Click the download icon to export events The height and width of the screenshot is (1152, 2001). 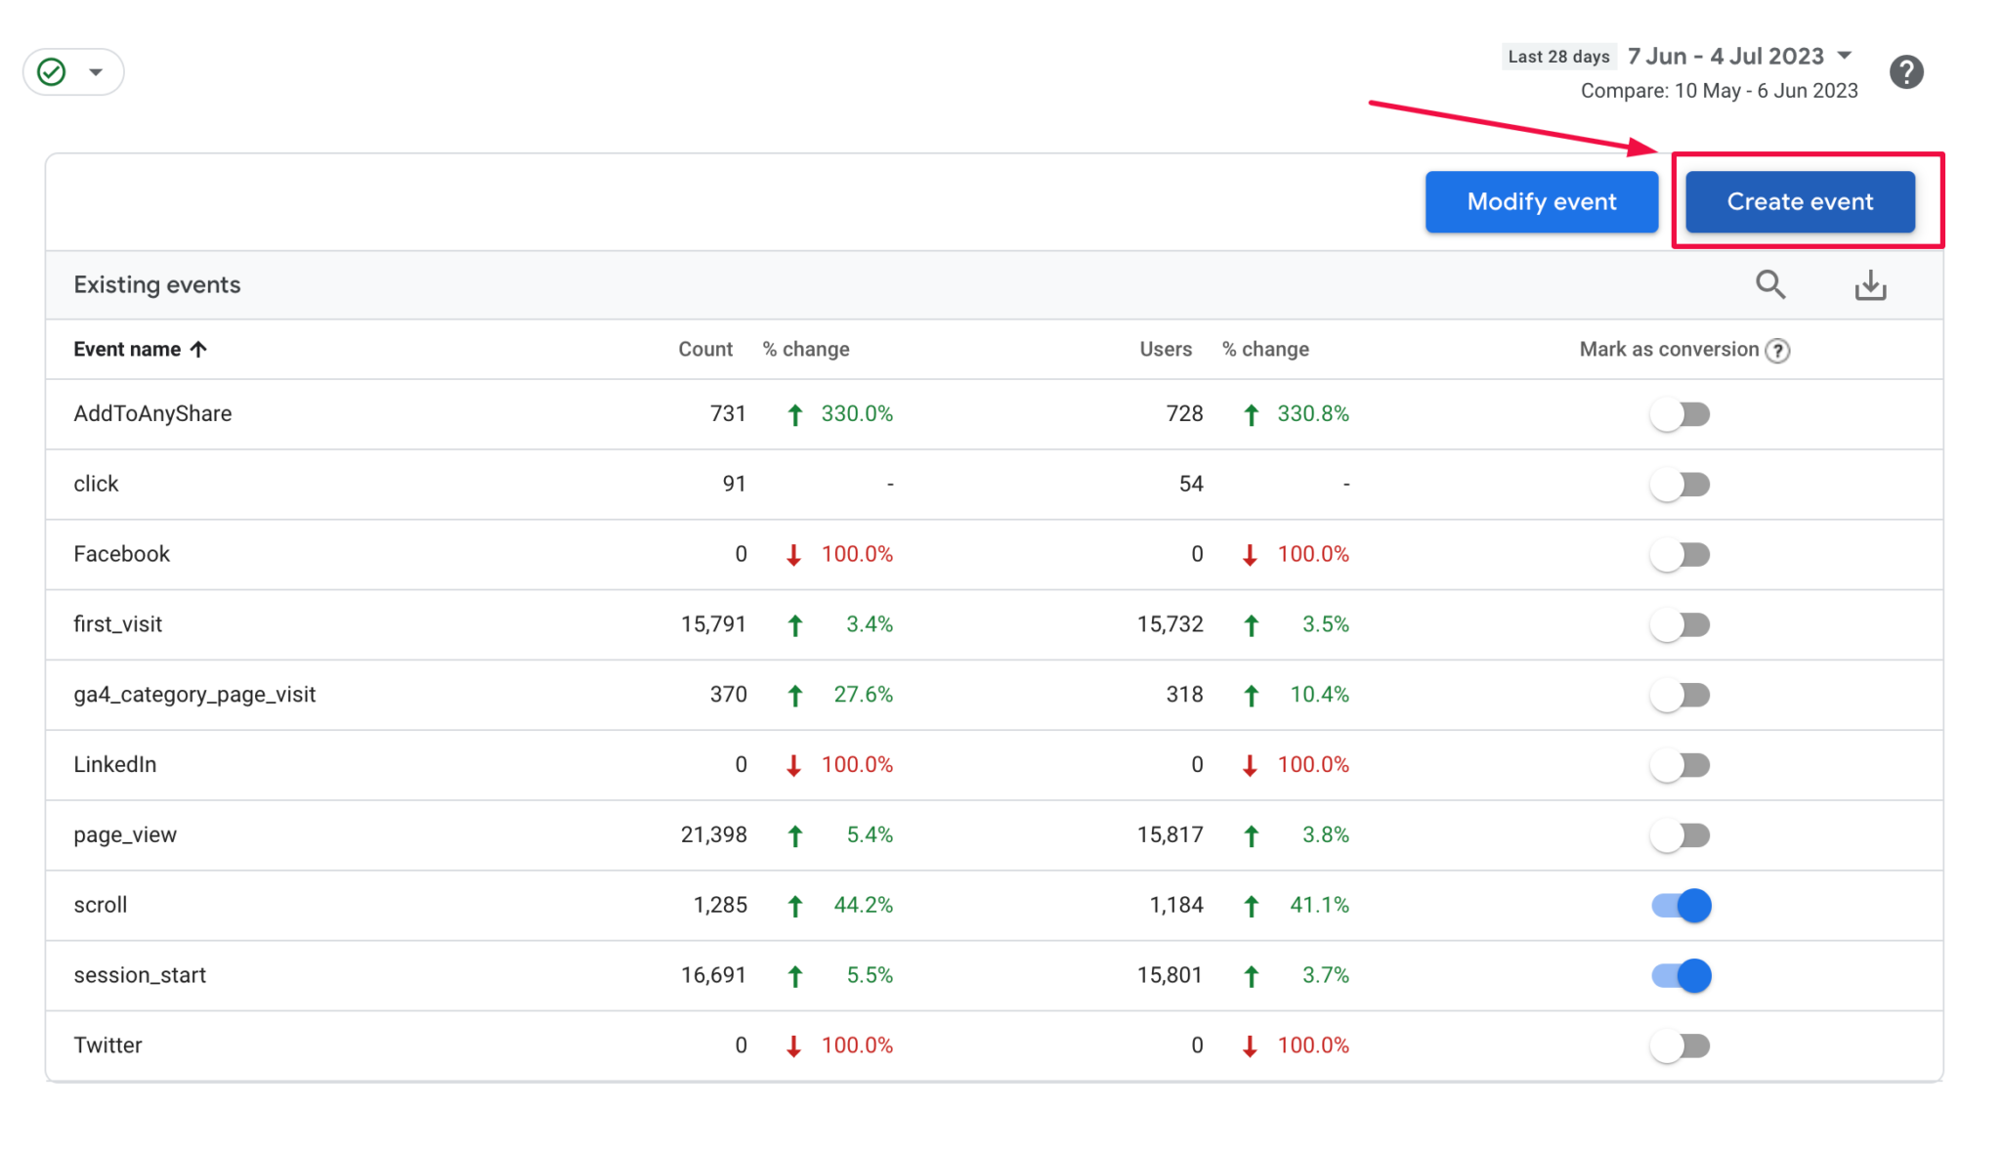pos(1870,284)
